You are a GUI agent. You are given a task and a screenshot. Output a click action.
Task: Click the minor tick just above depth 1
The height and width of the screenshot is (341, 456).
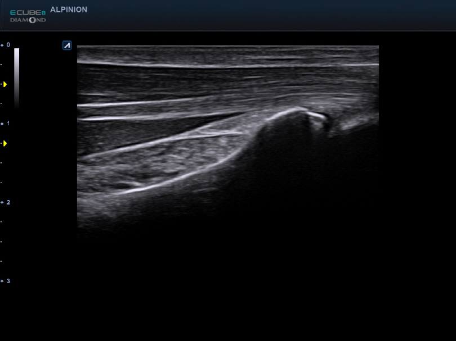point(2,104)
